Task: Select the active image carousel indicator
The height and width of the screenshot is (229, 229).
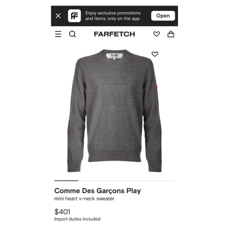Action: click(x=66, y=181)
